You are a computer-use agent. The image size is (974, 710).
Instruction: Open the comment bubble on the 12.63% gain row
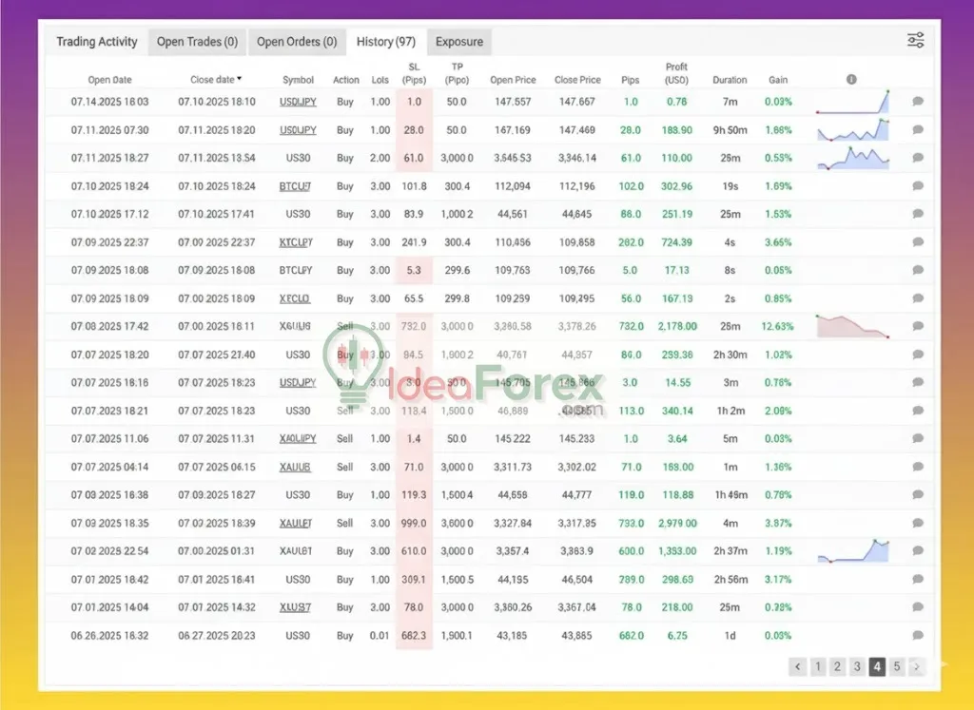tap(916, 326)
